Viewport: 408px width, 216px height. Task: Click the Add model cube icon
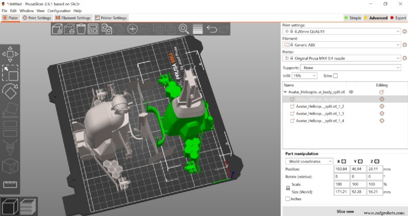(57, 29)
